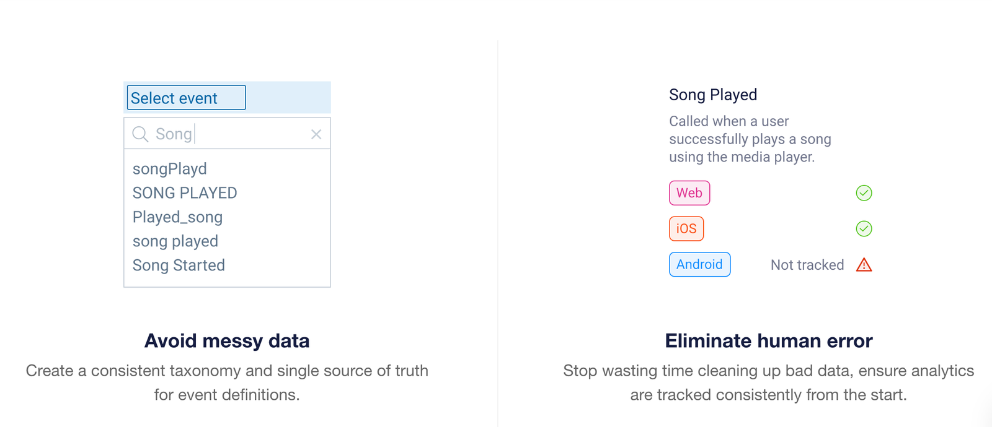Screen dimensions: 992x427
Task: Click the green checkmark next to iOS
Action: pos(864,229)
